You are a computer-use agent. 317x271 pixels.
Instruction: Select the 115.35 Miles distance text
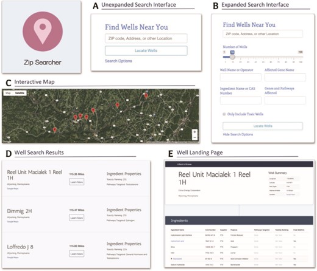[x=77, y=174]
